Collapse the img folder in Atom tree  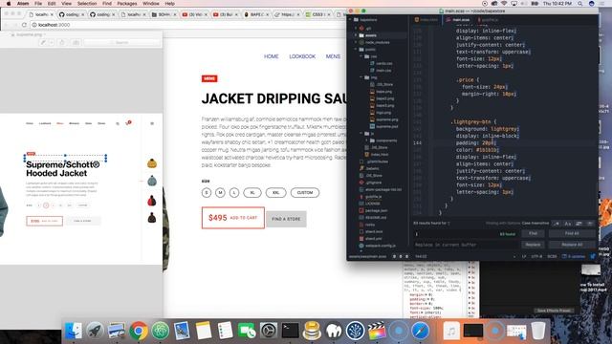click(361, 77)
